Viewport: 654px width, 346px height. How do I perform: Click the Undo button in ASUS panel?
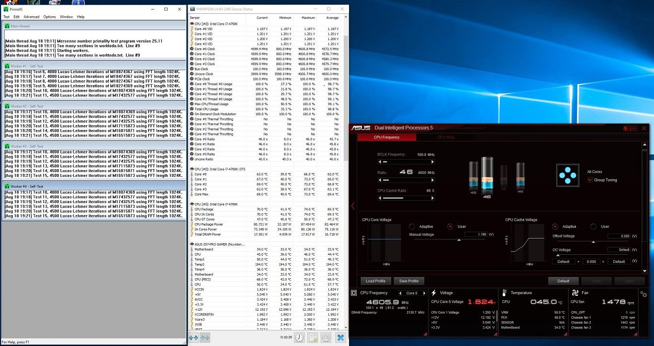[x=597, y=281]
